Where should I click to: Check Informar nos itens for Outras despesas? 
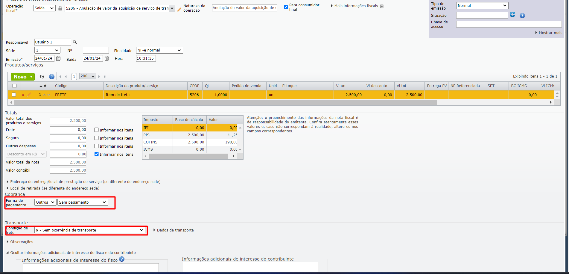point(96,146)
